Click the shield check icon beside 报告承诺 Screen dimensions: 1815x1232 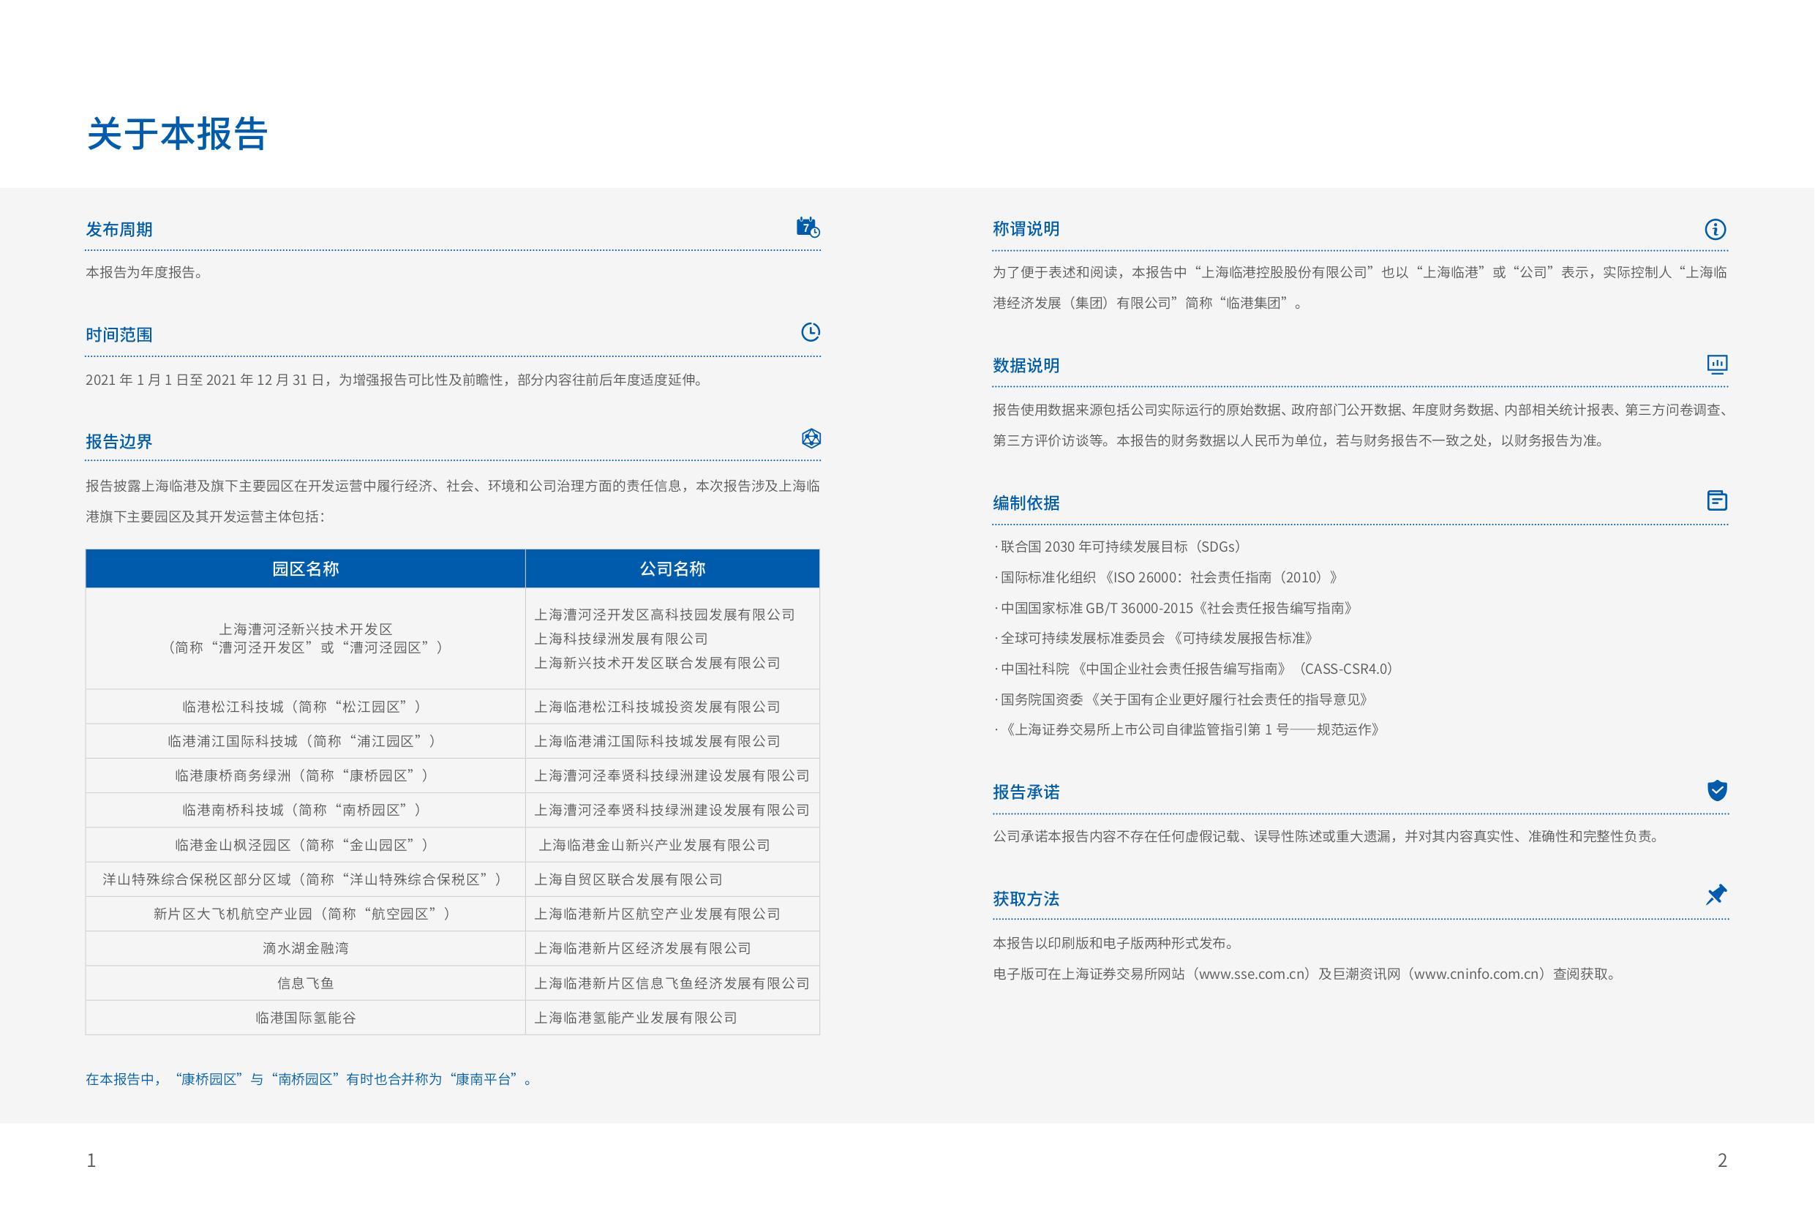point(1716,791)
